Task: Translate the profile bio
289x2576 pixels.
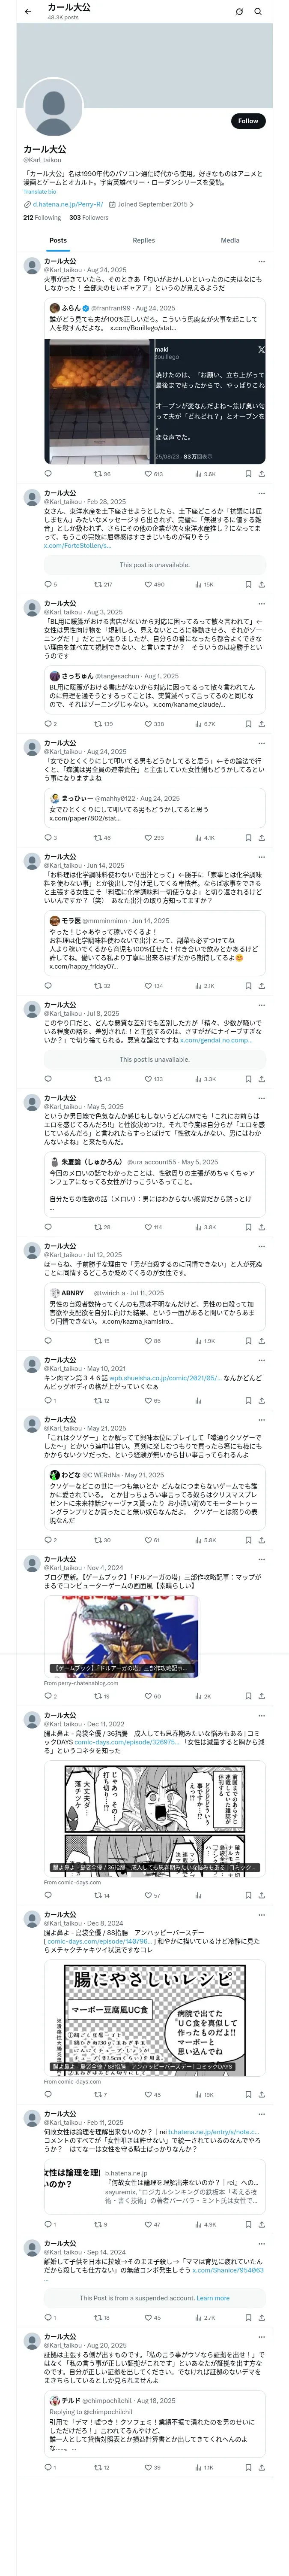Action: click(x=40, y=191)
